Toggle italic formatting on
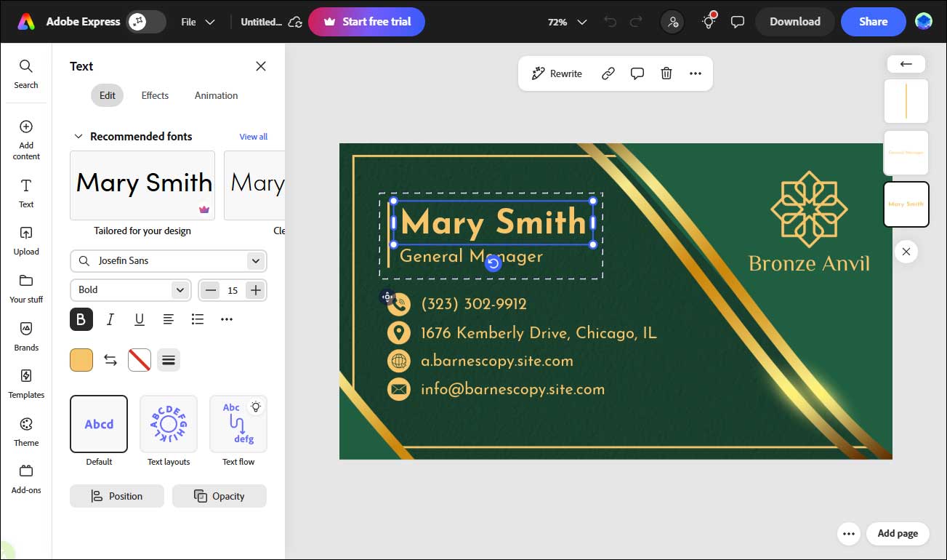The width and height of the screenshot is (947, 560). (110, 319)
